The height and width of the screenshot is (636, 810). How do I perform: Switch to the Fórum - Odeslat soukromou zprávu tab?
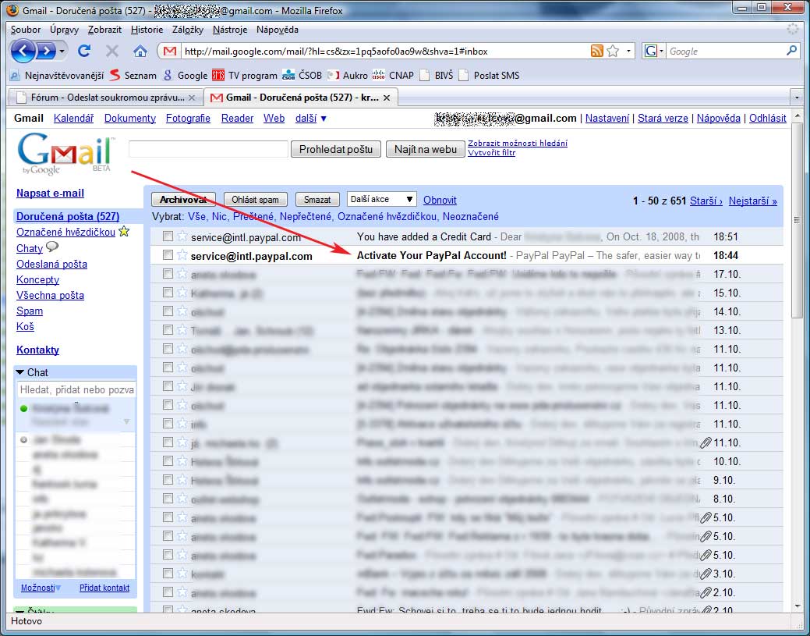(105, 98)
